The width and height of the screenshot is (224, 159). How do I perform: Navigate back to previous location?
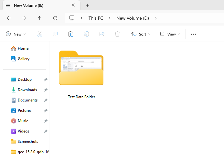[9, 18]
